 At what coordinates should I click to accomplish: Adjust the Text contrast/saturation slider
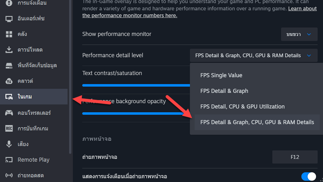(136, 85)
